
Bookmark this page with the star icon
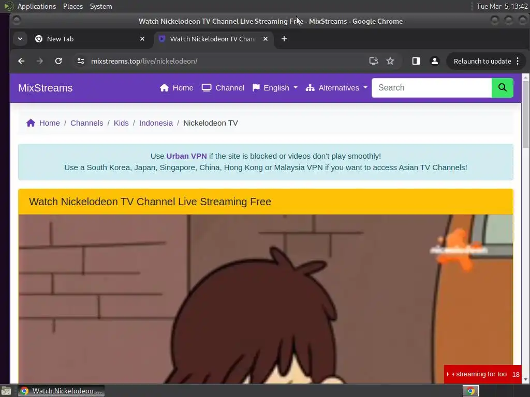(390, 61)
